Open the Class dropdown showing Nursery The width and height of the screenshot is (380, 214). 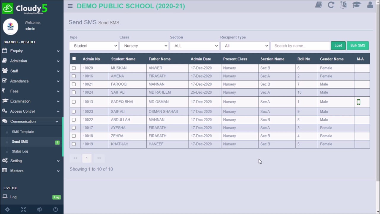coord(144,46)
